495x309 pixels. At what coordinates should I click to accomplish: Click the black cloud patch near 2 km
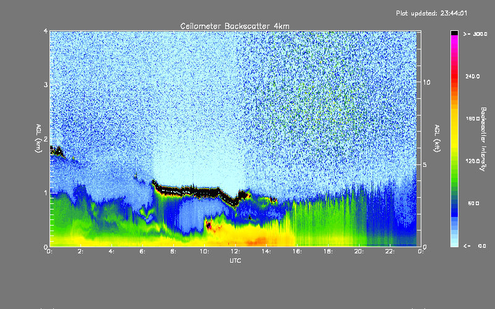tap(57, 151)
